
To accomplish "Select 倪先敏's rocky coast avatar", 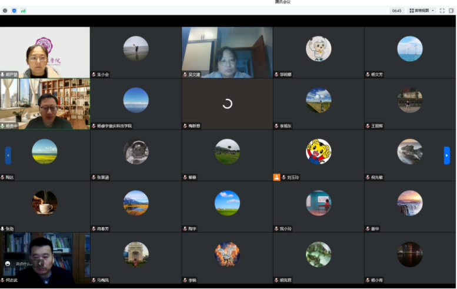I will click(410, 151).
